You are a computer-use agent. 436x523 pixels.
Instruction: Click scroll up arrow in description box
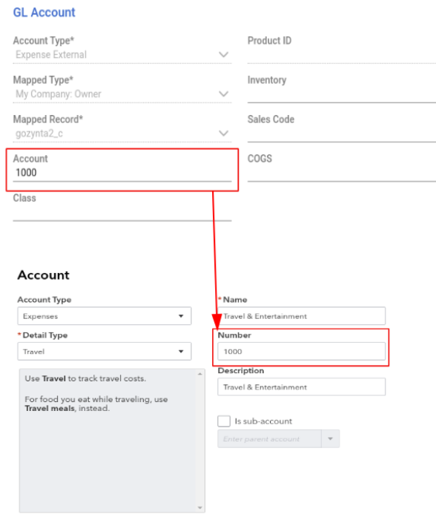[200, 374]
